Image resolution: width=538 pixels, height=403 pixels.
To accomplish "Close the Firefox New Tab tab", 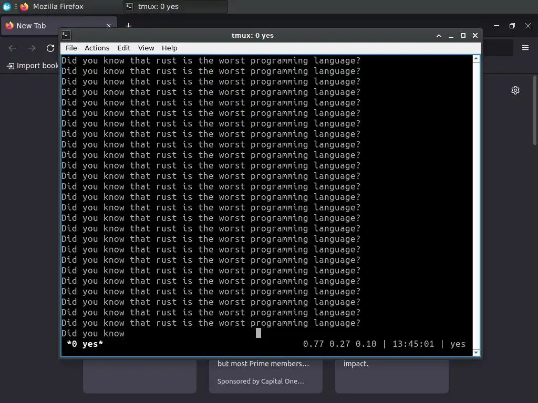I will [x=109, y=26].
